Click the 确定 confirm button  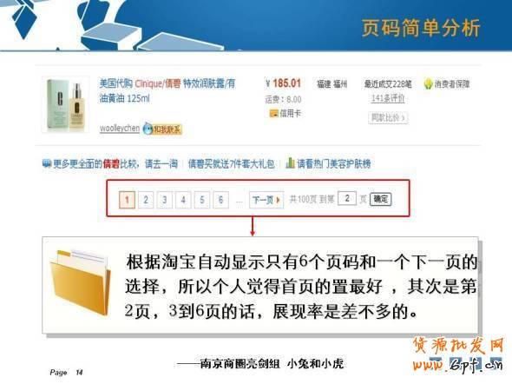(381, 199)
